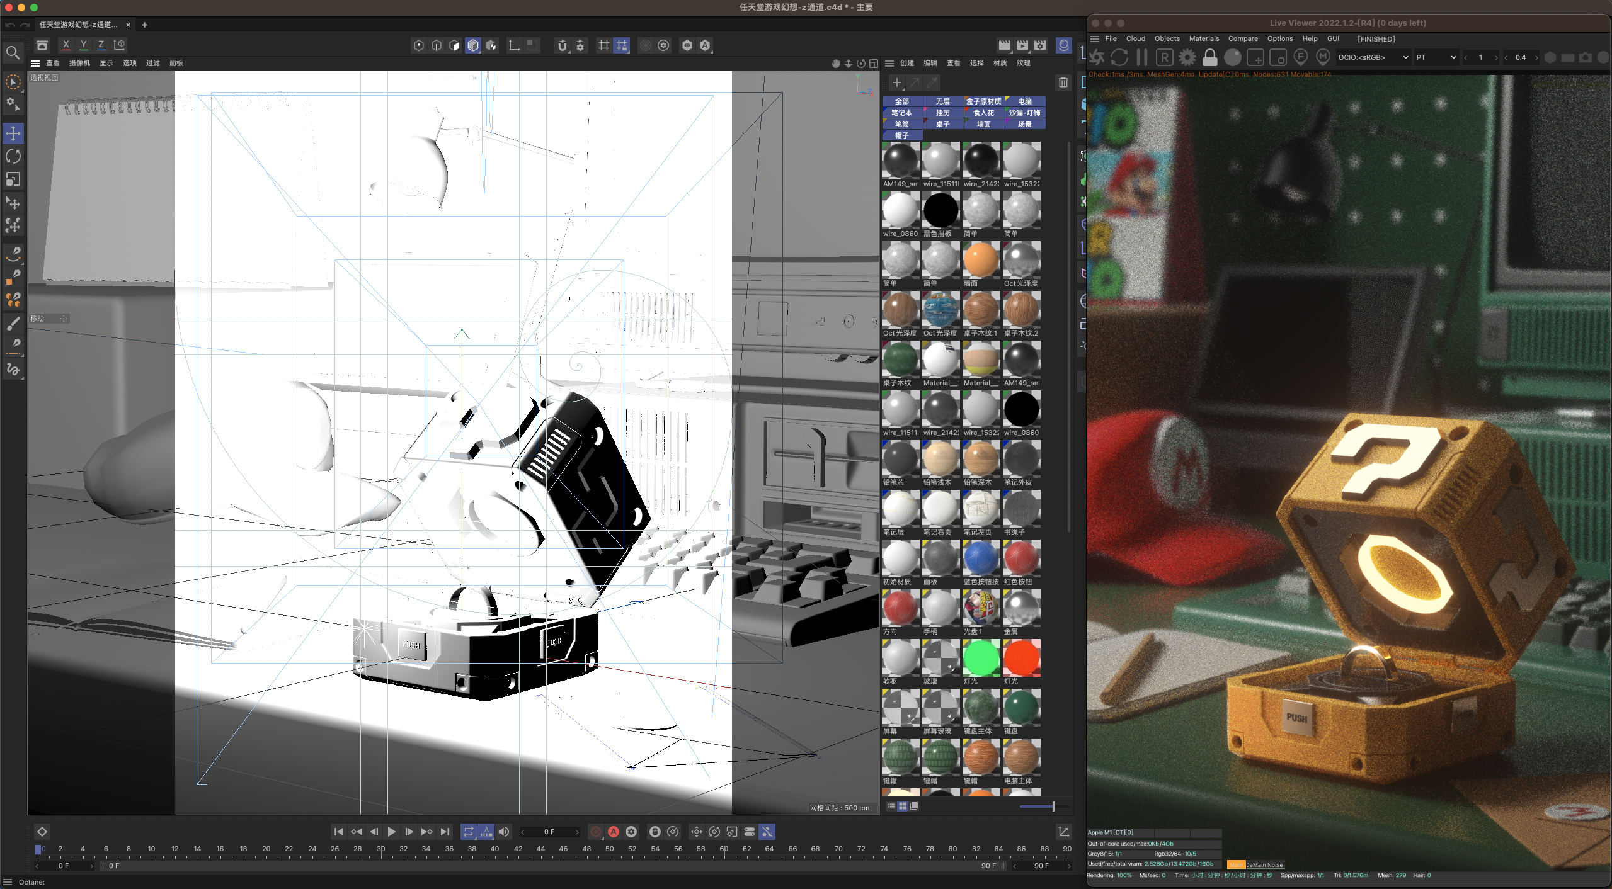Viewport: 1612px width, 889px height.
Task: Delete material using the trash icon
Action: click(1063, 82)
